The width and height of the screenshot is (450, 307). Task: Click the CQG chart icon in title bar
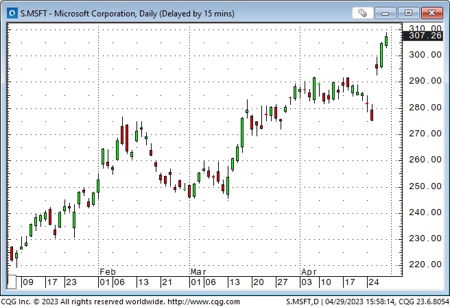(x=12, y=13)
